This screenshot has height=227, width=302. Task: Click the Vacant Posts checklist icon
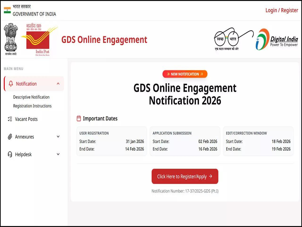10,119
